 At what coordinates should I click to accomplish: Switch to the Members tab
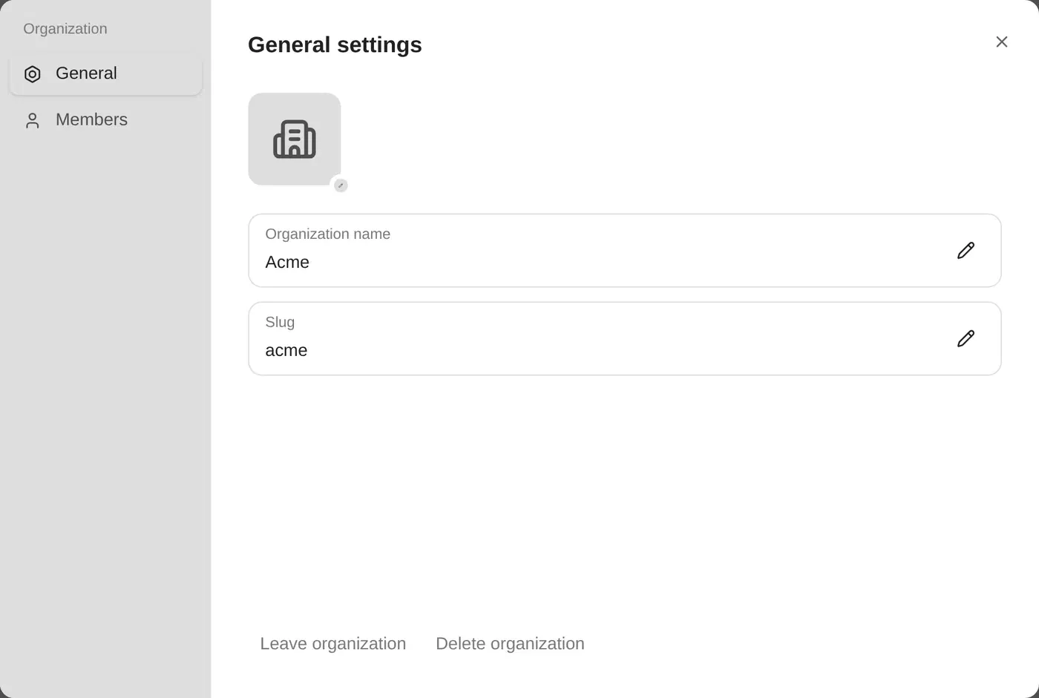coord(106,120)
